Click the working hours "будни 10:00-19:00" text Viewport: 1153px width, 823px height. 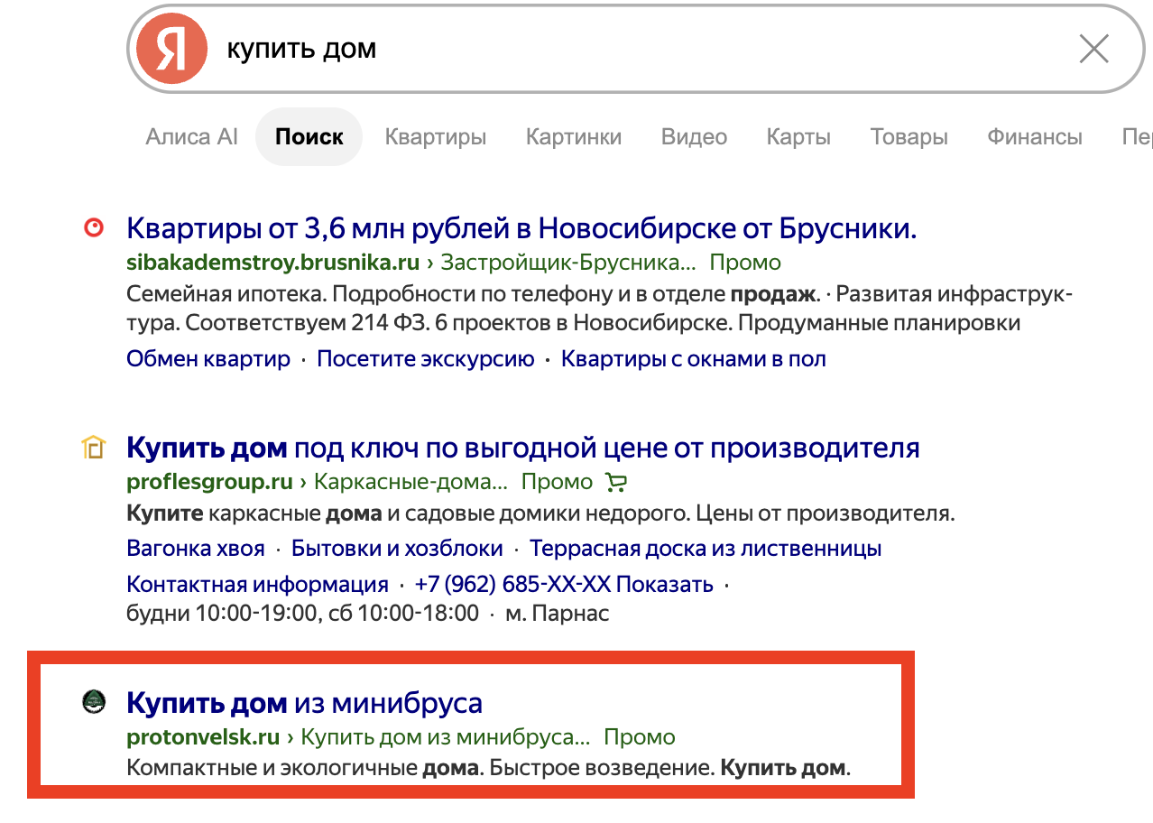point(302,614)
